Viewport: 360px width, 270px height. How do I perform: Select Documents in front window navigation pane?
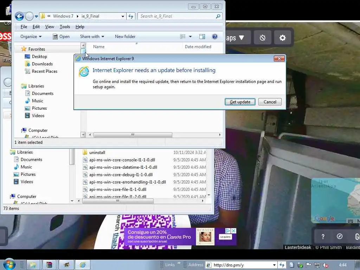click(43, 94)
